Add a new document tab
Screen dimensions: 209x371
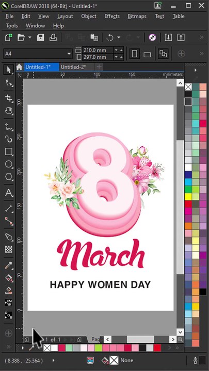click(99, 67)
